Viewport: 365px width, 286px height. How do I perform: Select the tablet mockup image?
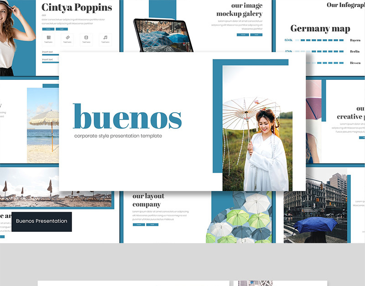tap(162, 36)
